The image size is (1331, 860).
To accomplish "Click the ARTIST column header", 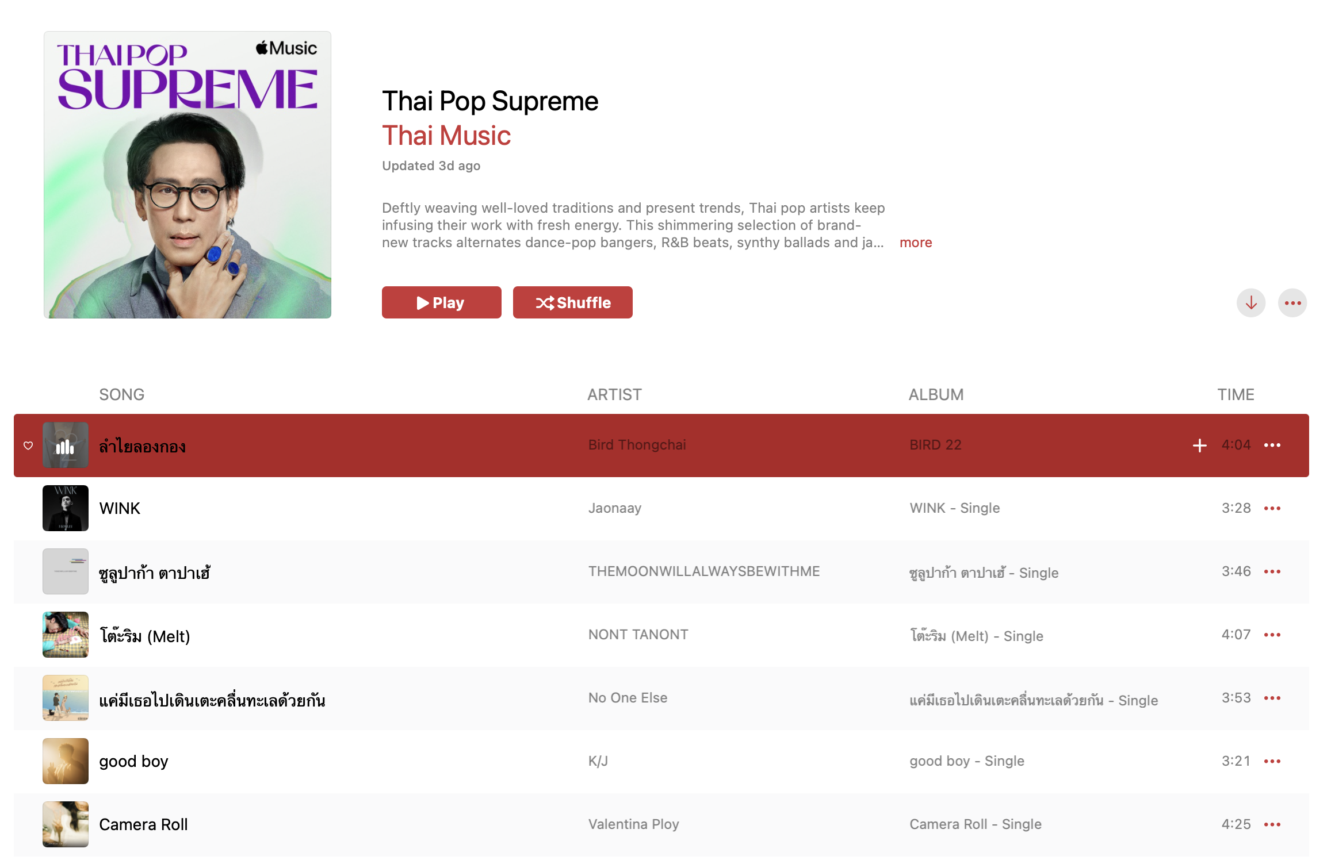I will click(614, 394).
